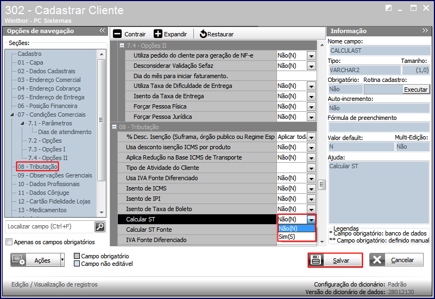Open dropdown for % Desc. Isenção field
The height and width of the screenshot is (299, 435).
click(x=311, y=137)
